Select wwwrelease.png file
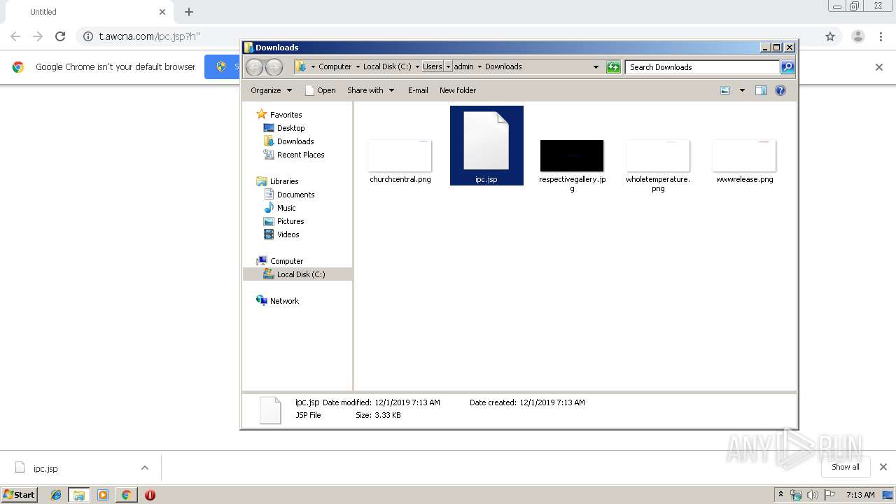This screenshot has height=504, width=896. point(744,161)
